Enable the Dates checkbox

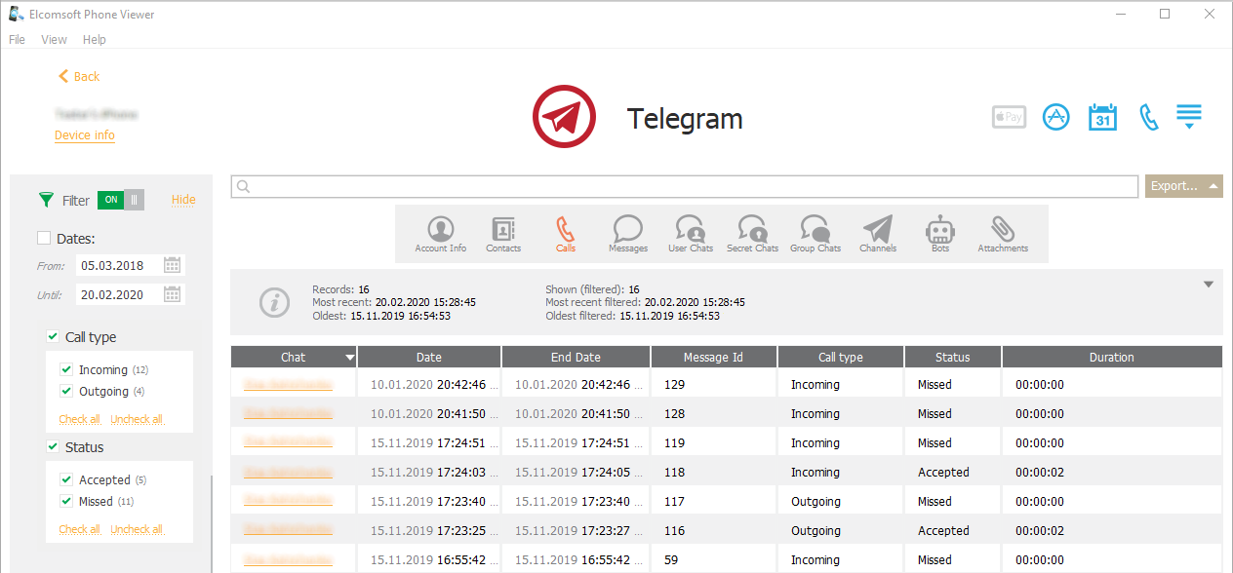point(44,238)
